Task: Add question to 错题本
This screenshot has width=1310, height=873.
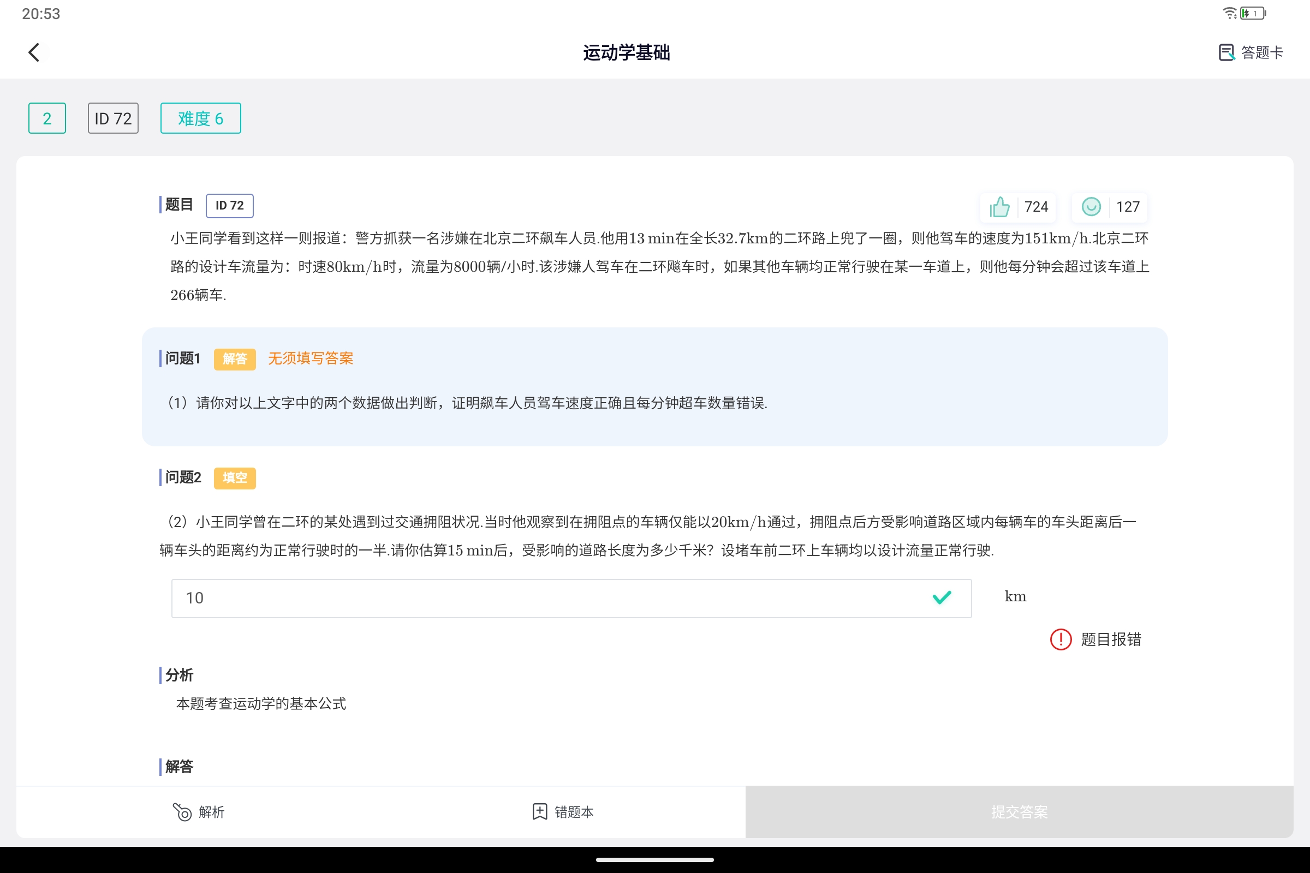Action: [x=563, y=812]
